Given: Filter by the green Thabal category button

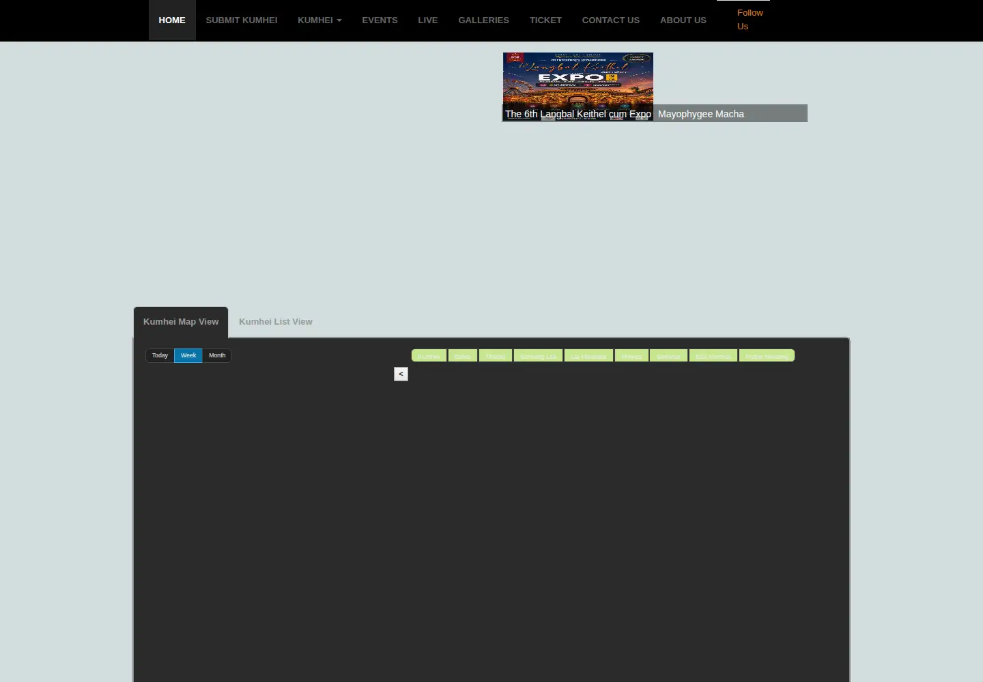Looking at the screenshot, I should (x=496, y=356).
